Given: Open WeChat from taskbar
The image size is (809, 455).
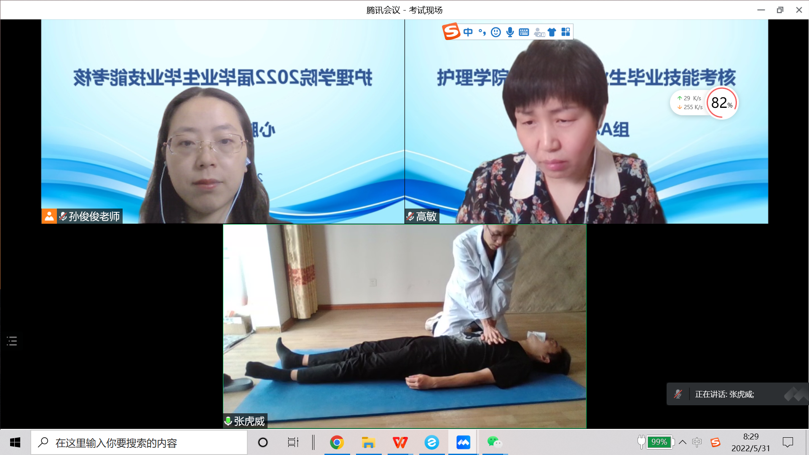Looking at the screenshot, I should (x=494, y=442).
